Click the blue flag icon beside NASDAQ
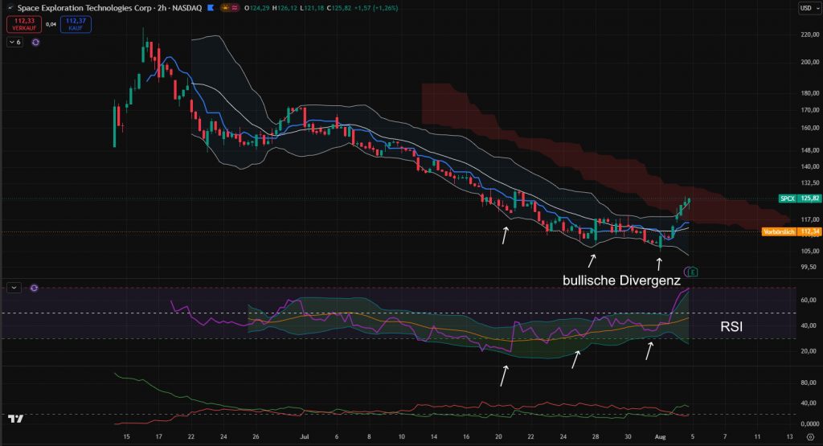The width and height of the screenshot is (823, 446). (x=211, y=8)
